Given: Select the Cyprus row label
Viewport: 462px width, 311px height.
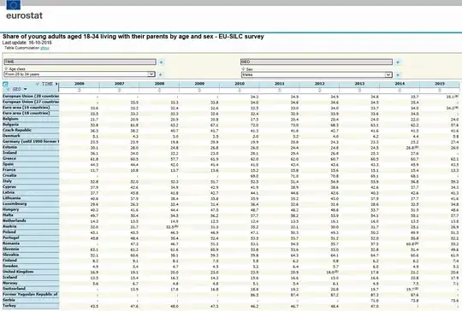Looking at the screenshot, I should (x=9, y=187).
